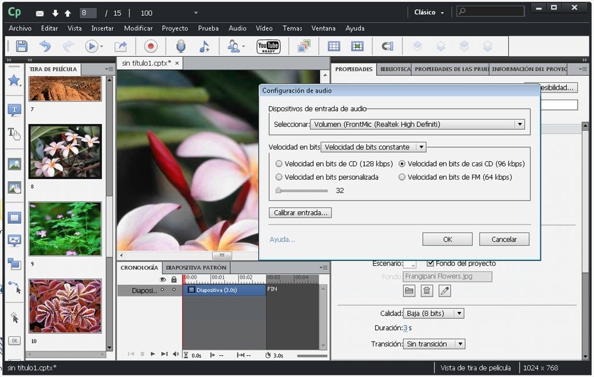Open the Clásico workspace dropdown
The width and height of the screenshot is (594, 377).
coord(429,13)
